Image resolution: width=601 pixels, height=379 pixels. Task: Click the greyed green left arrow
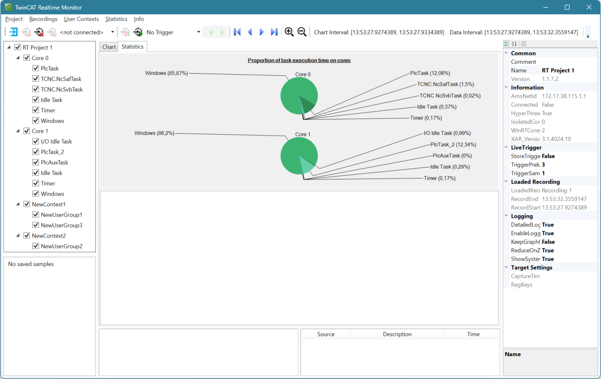211,32
